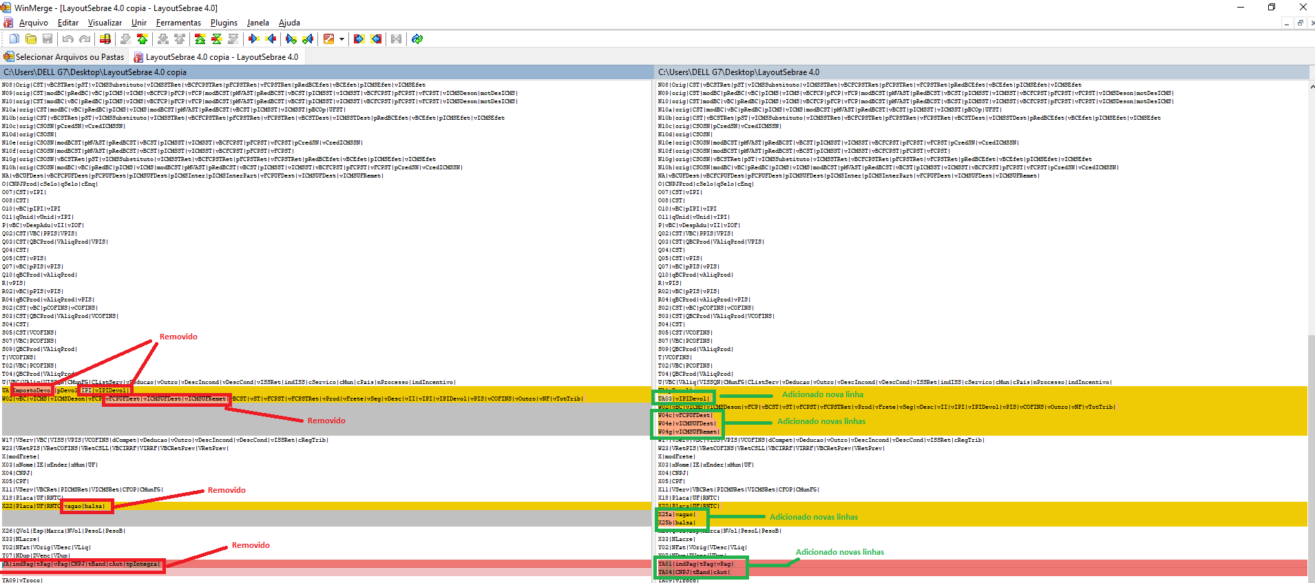This screenshot has width=1315, height=583.
Task: Click right pane line 'X25a|vagao|'
Action: [677, 514]
